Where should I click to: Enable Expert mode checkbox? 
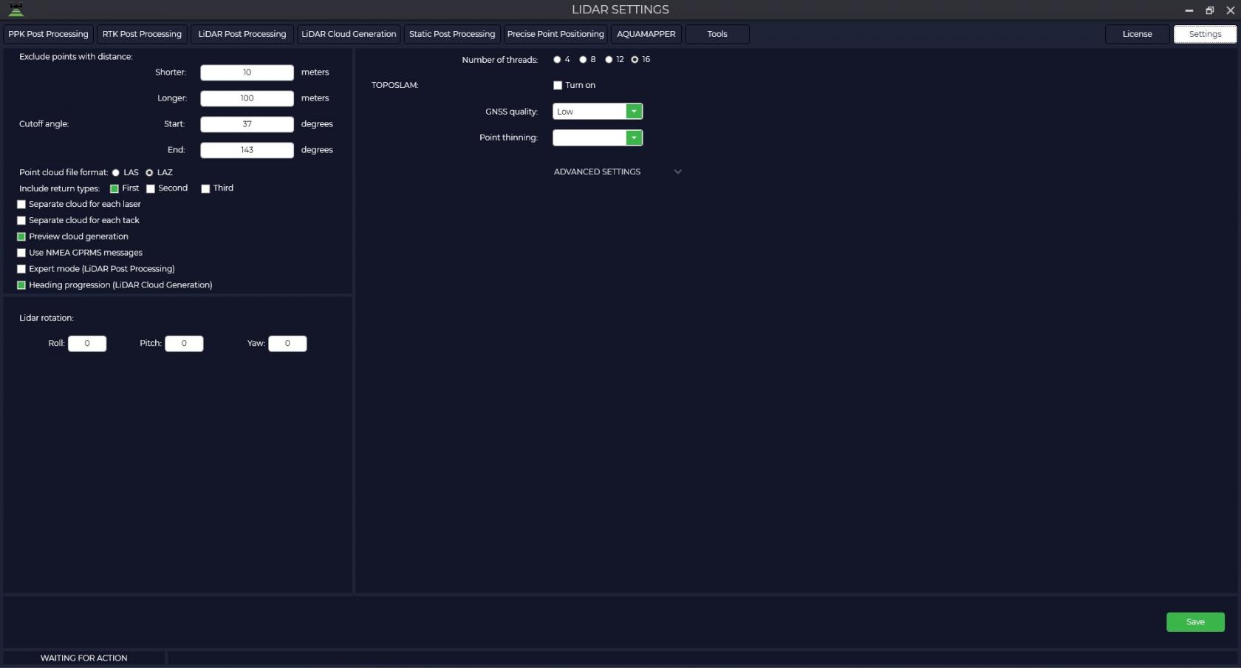21,269
